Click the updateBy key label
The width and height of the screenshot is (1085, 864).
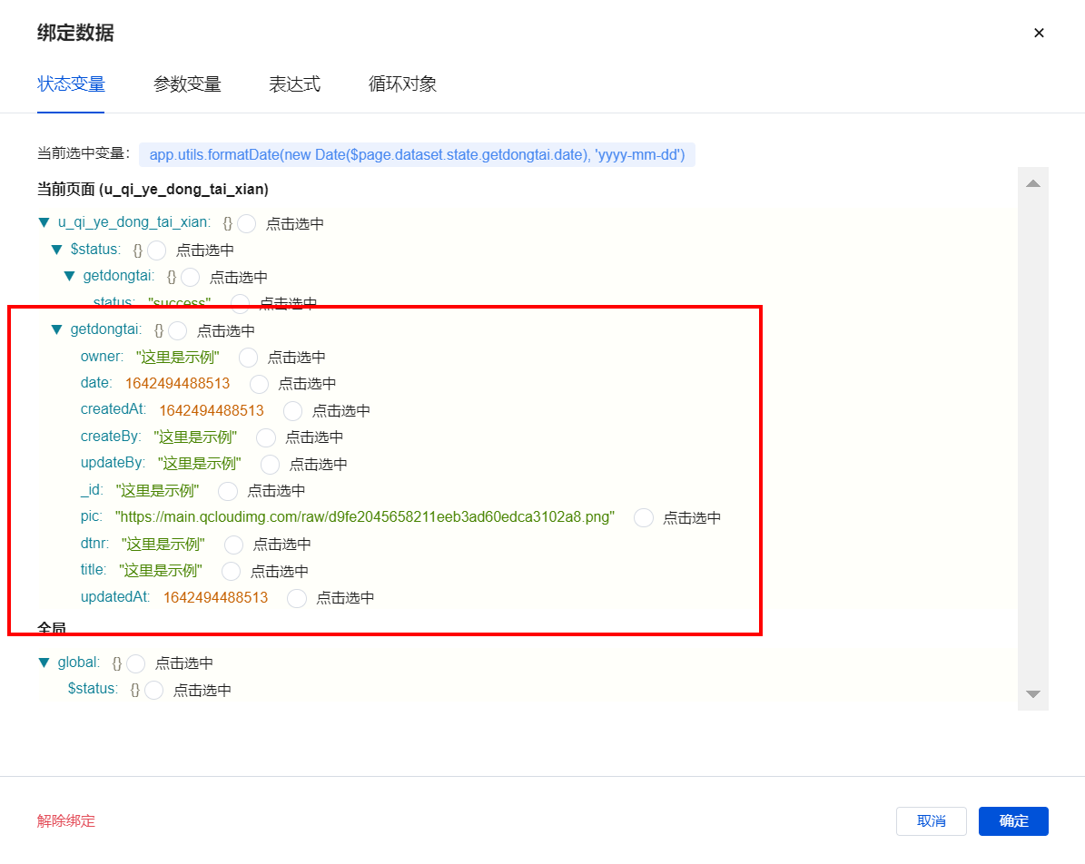click(x=113, y=463)
